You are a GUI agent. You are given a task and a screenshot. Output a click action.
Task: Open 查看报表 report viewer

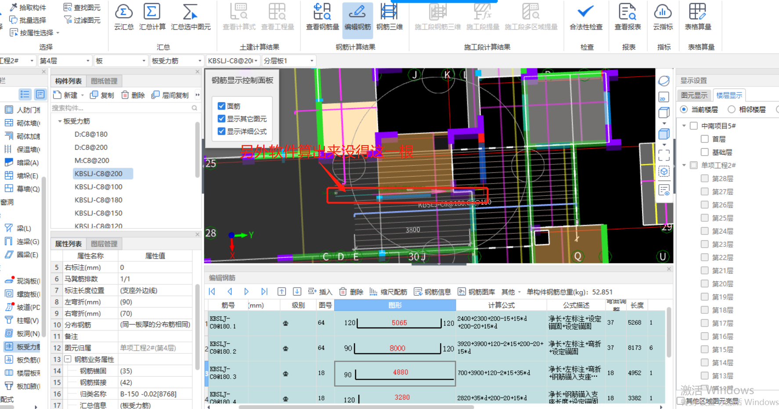tap(628, 17)
